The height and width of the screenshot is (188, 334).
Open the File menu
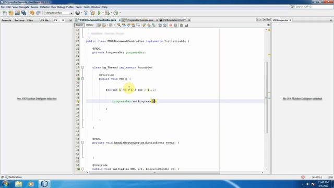pos(3,7)
